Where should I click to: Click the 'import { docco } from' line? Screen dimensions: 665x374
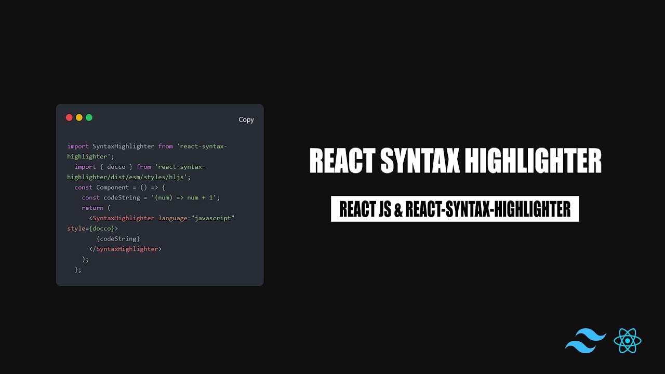(140, 167)
